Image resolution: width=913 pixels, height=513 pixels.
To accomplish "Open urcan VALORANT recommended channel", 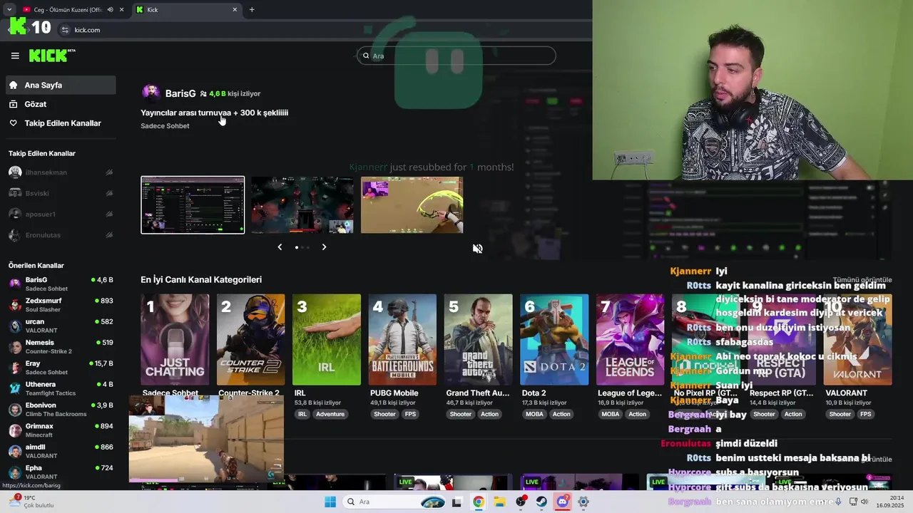I will click(61, 326).
